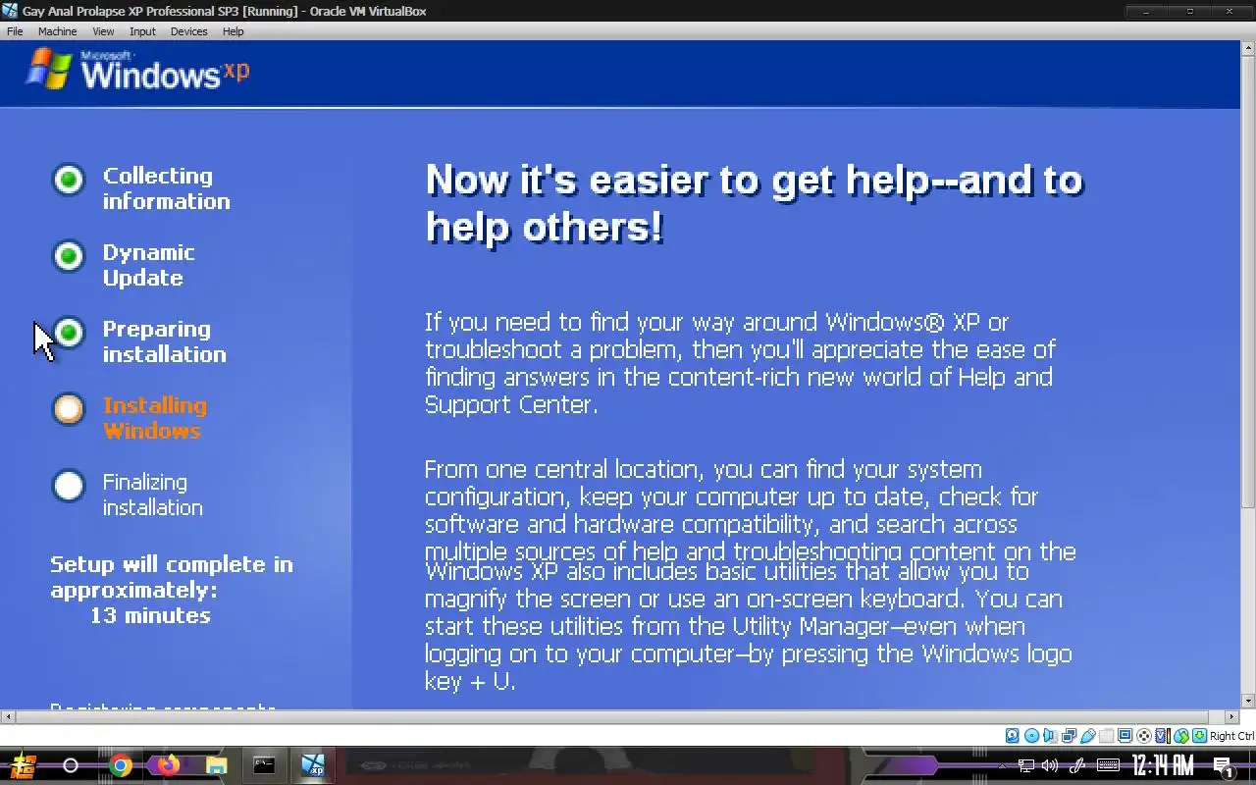
Task: Click the Windows XP logo in setup header
Action: [137, 71]
